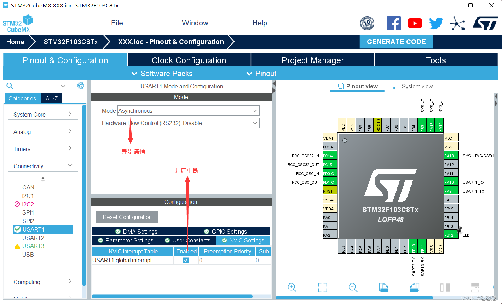
Task: Open the Window menu
Action: point(195,23)
